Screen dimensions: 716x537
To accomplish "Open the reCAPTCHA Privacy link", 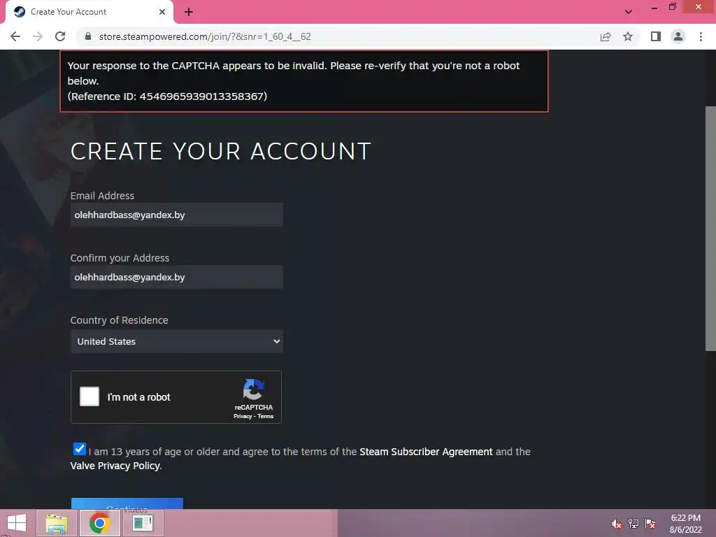I will 243,416.
